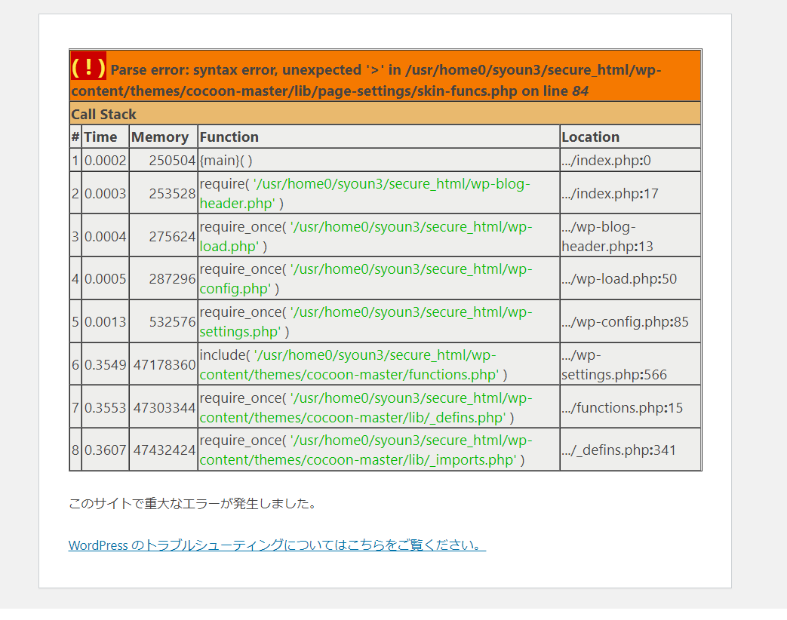Click time value 0.0005
787x620 pixels.
point(106,279)
